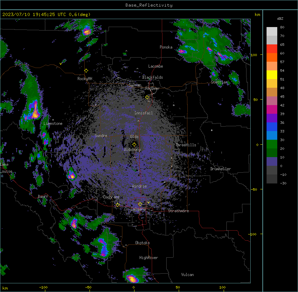The image size is (298, 292).
Task: Select the magenta legend band between 42 and 39
Action: [x=272, y=110]
